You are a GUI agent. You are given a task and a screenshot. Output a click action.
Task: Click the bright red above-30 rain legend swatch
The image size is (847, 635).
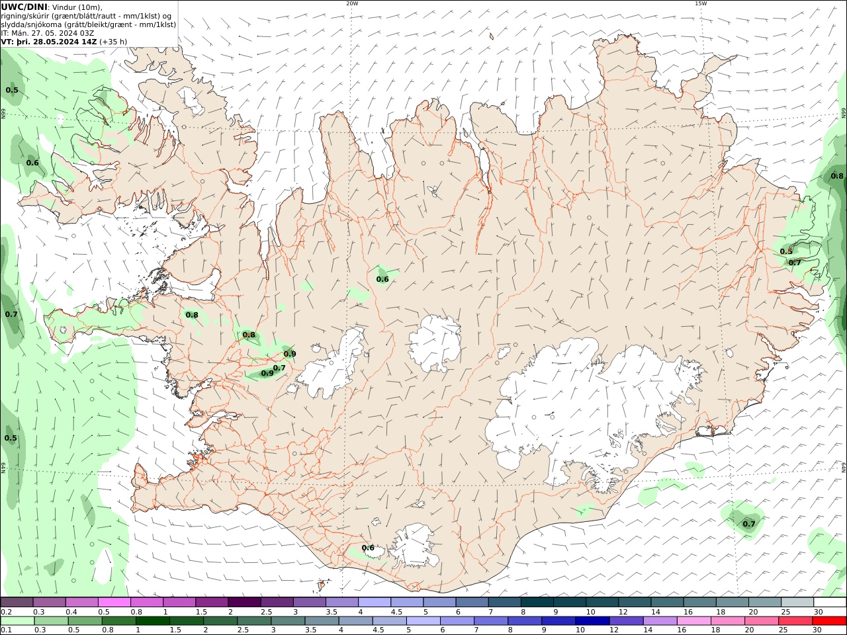click(x=829, y=620)
